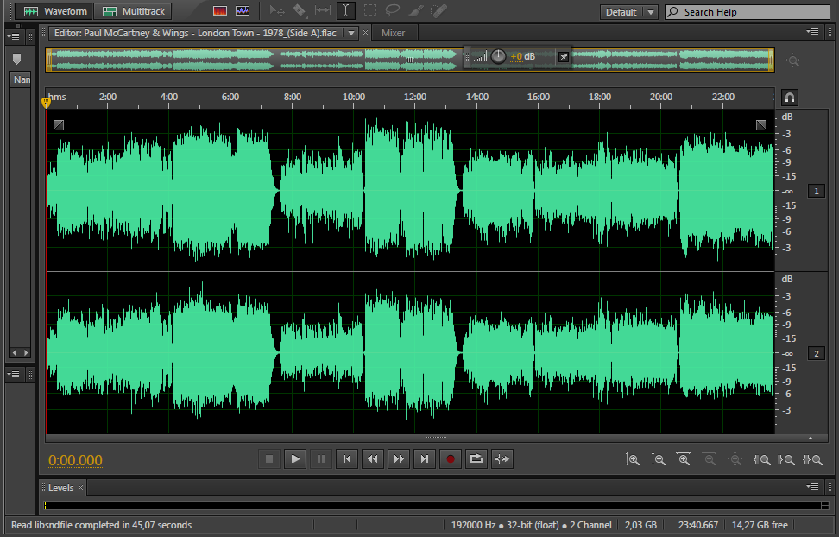Screen dimensions: 839x537
Task: Click the sample rate status text
Action: coord(532,525)
